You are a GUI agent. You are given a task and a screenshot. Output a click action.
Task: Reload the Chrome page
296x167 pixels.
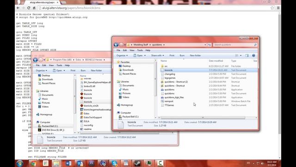coord(29,8)
